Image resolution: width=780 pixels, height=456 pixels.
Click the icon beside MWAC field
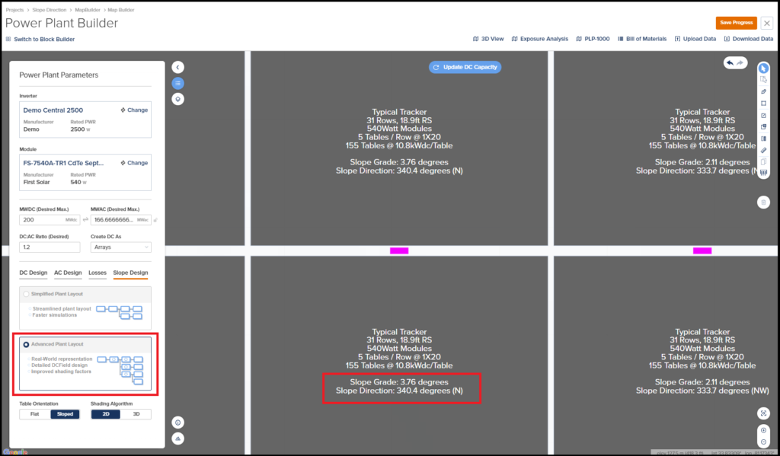155,220
